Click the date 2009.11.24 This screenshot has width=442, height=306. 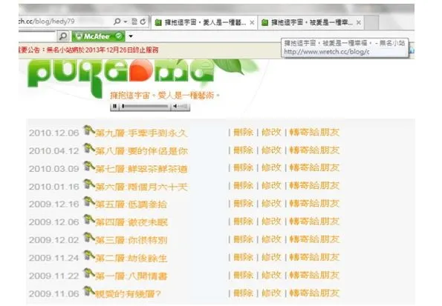(53, 258)
